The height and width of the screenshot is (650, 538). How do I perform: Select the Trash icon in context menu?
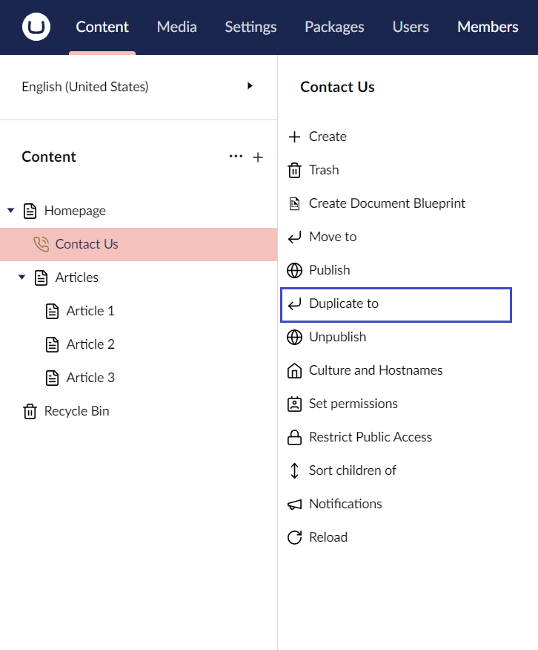pyautogui.click(x=295, y=170)
